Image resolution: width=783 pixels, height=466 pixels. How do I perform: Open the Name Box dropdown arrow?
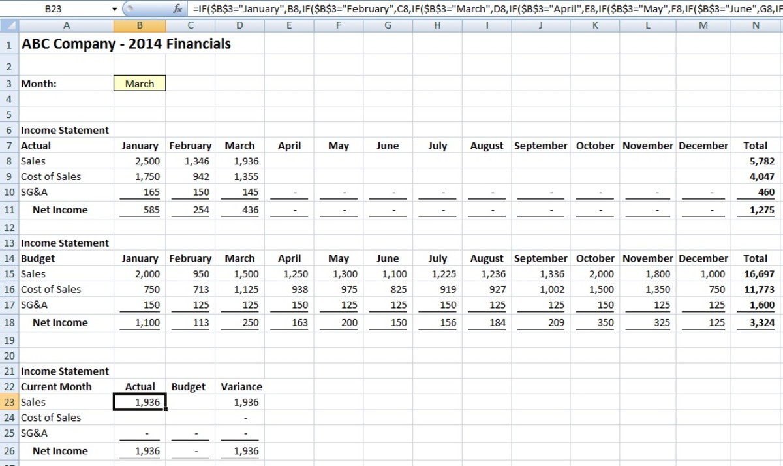point(114,9)
